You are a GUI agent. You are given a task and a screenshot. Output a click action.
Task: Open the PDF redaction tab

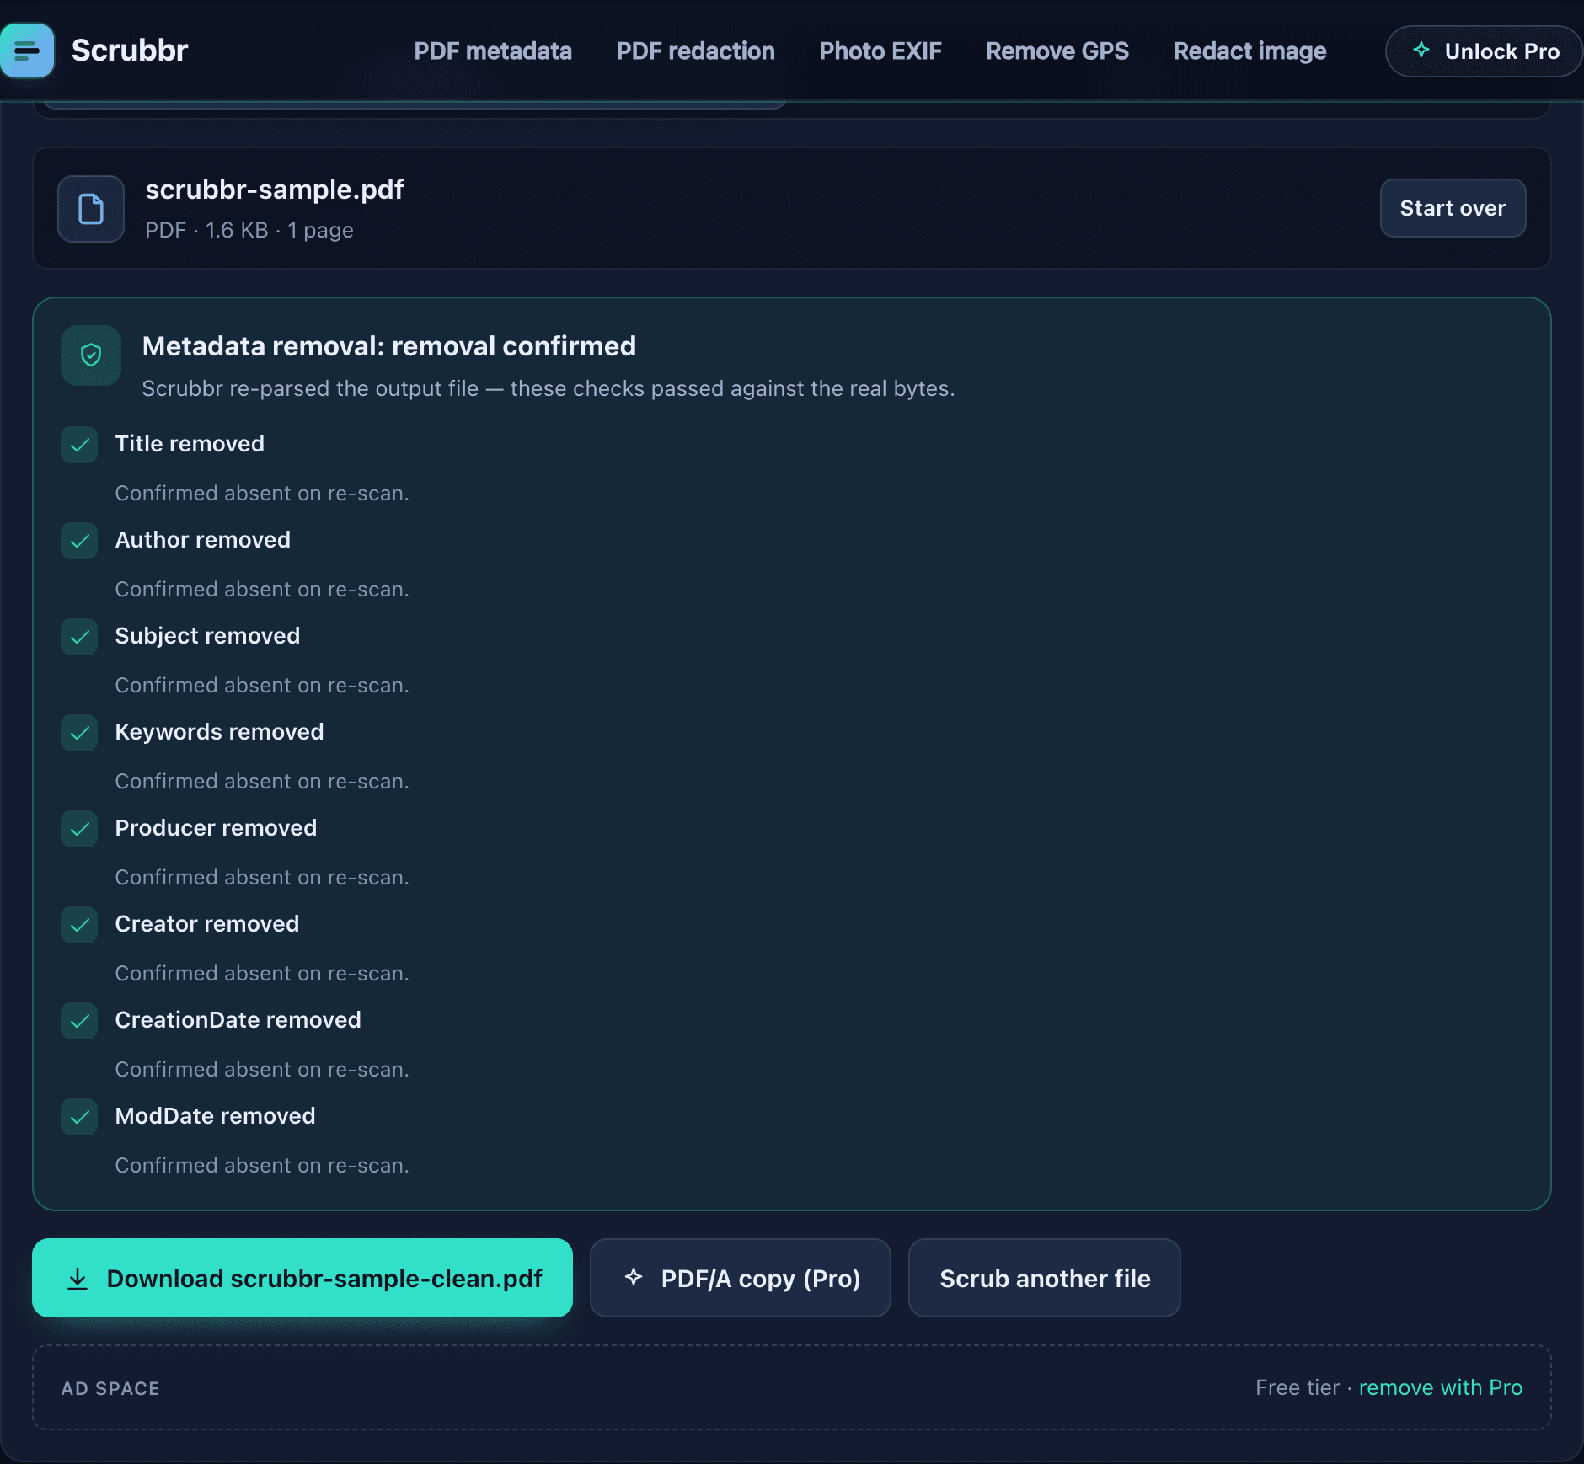click(x=696, y=51)
